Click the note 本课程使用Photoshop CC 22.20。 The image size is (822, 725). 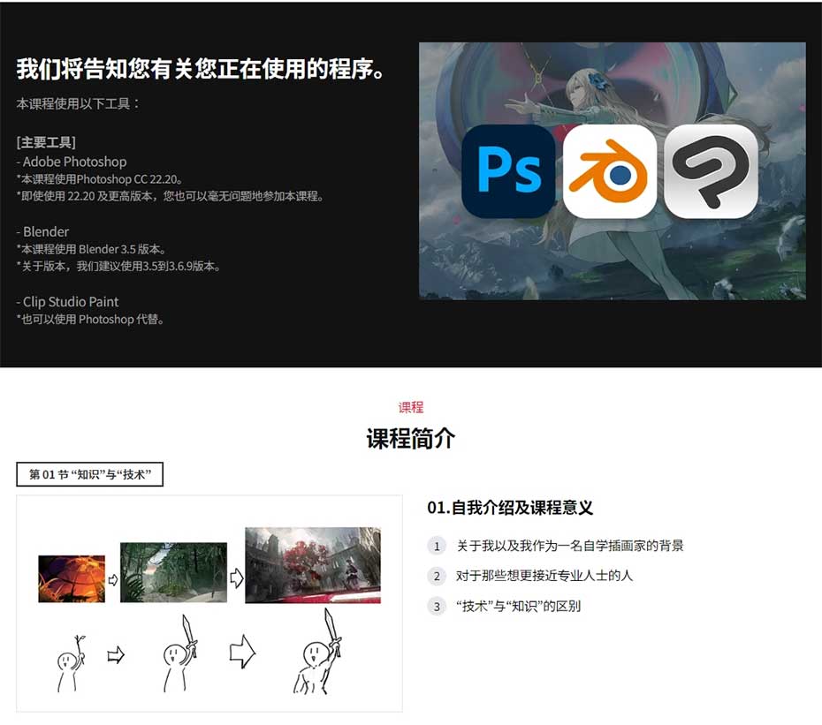pyautogui.click(x=100, y=179)
